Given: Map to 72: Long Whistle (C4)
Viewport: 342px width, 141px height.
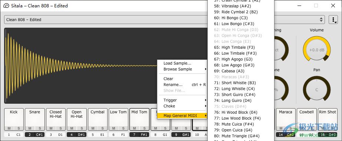Looking at the screenshot, I should click(241, 89).
